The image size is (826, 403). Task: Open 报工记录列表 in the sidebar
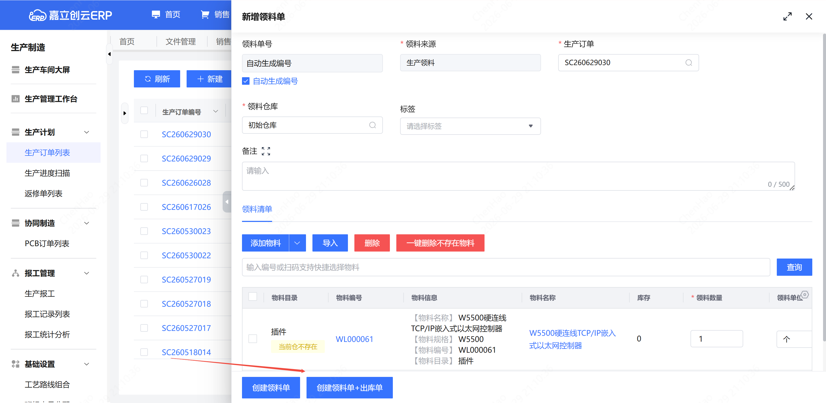pyautogui.click(x=47, y=314)
